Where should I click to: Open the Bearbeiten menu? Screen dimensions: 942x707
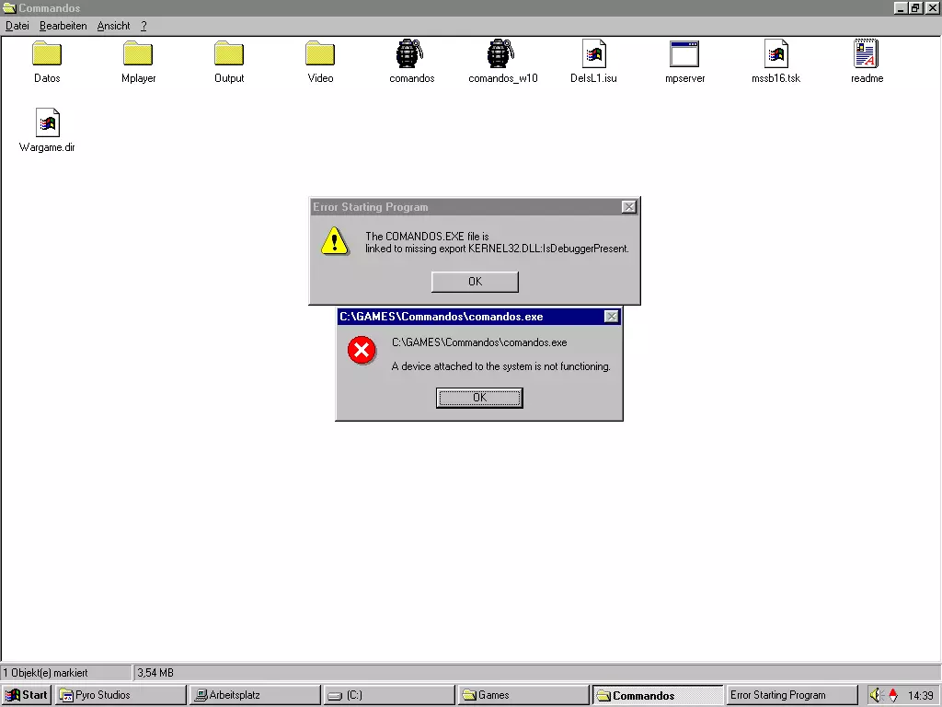pyautogui.click(x=63, y=26)
